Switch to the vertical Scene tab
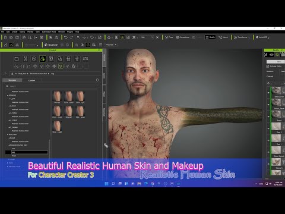This screenshot has width=285, height=214. (104, 75)
